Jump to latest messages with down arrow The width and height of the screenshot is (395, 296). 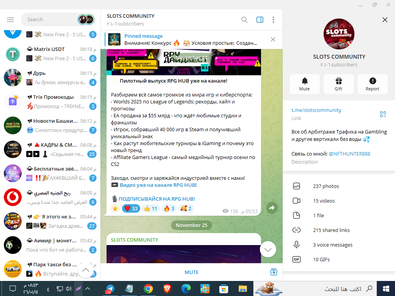tap(268, 249)
